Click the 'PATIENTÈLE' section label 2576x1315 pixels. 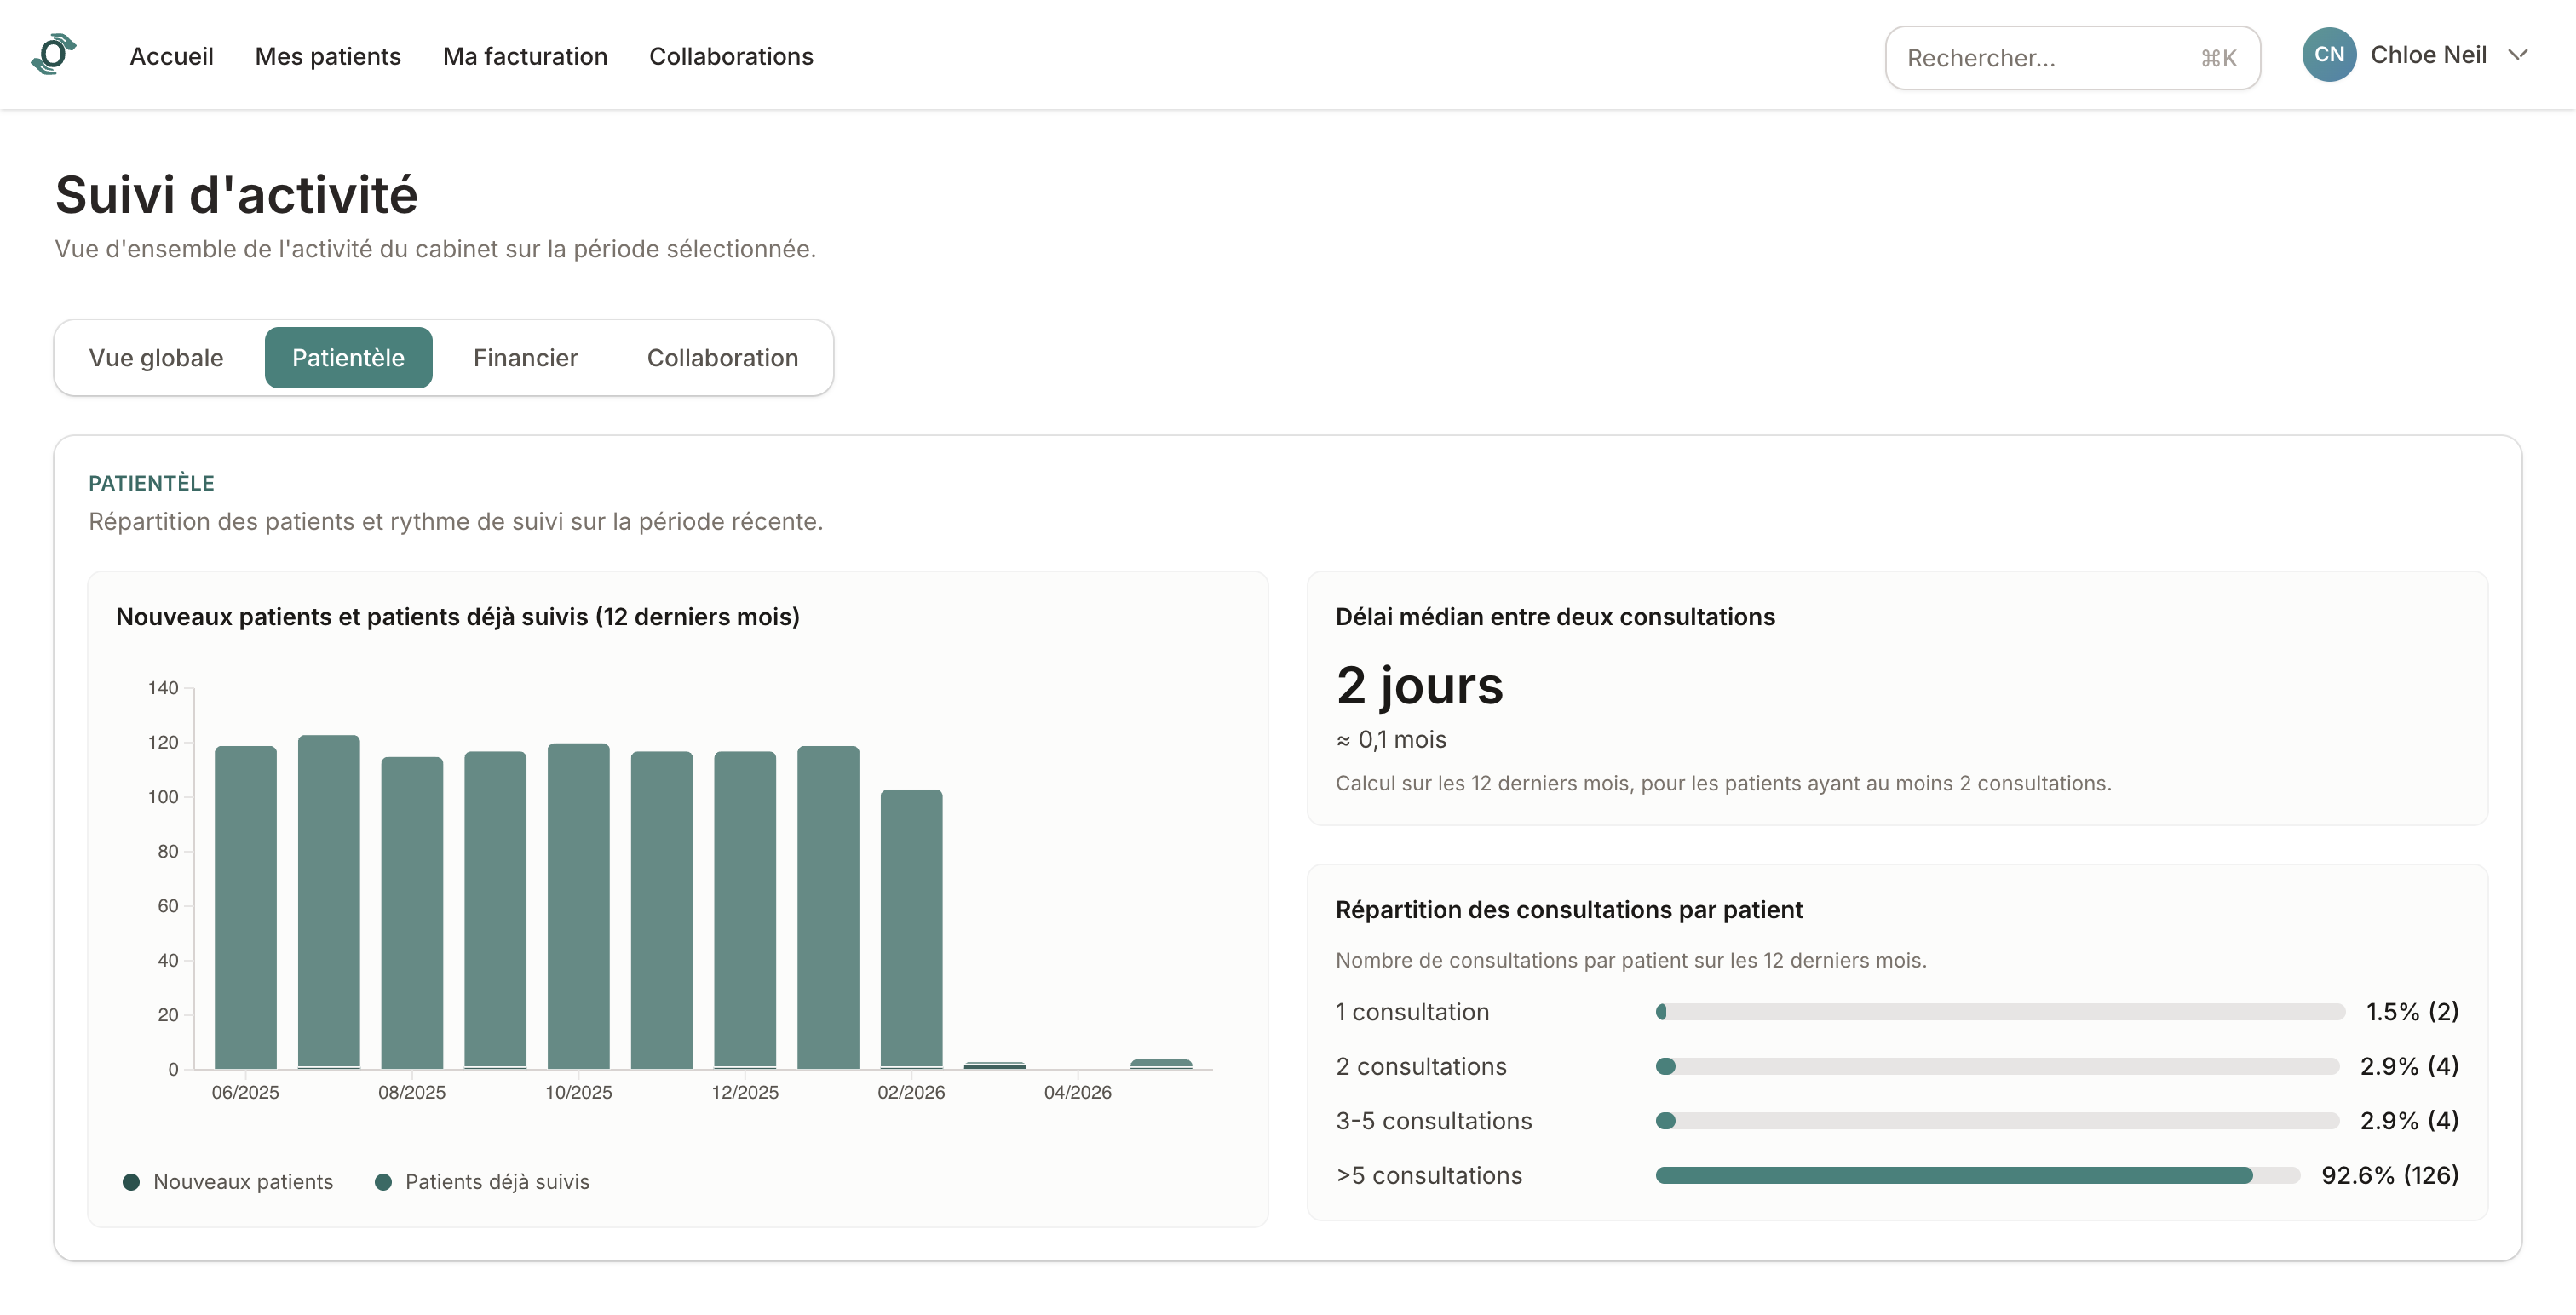(x=151, y=483)
